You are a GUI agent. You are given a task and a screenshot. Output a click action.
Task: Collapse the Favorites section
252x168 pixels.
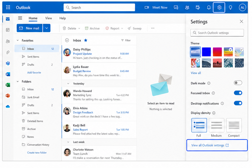(18, 40)
